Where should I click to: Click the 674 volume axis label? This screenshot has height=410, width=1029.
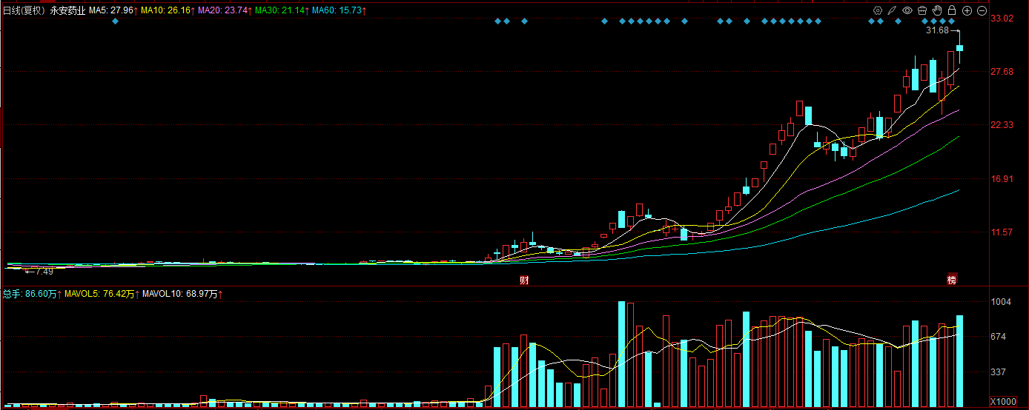pos(999,337)
